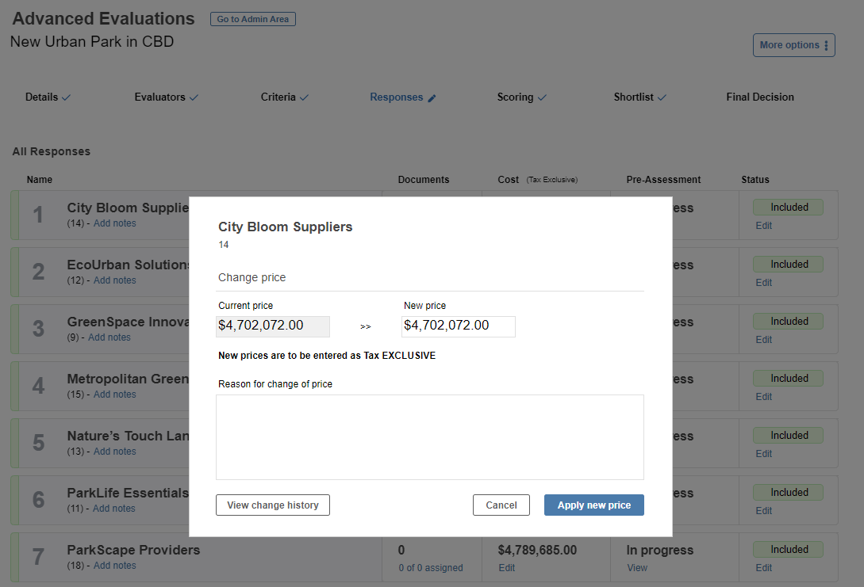This screenshot has height=587, width=864.
Task: Add notes for ParkScape Providers
Action: (114, 566)
